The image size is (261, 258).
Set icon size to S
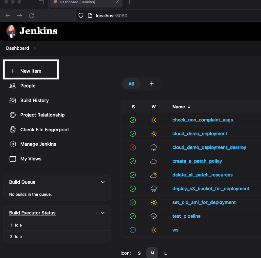click(139, 253)
